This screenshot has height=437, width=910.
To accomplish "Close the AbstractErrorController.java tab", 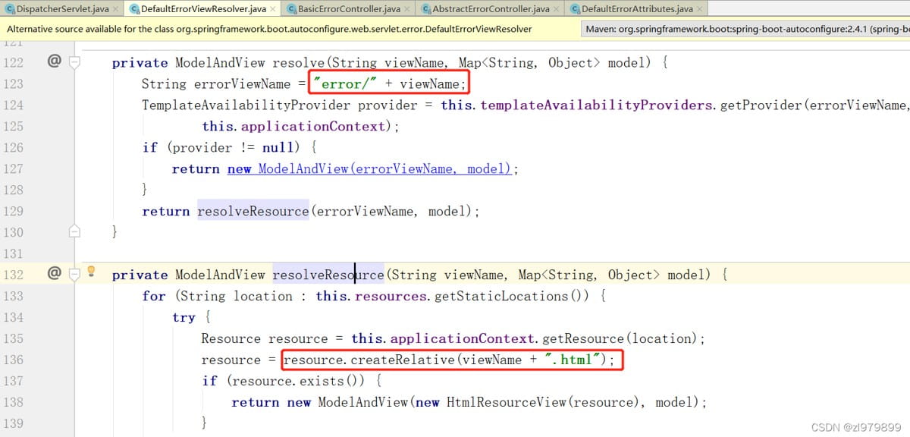I will point(557,10).
